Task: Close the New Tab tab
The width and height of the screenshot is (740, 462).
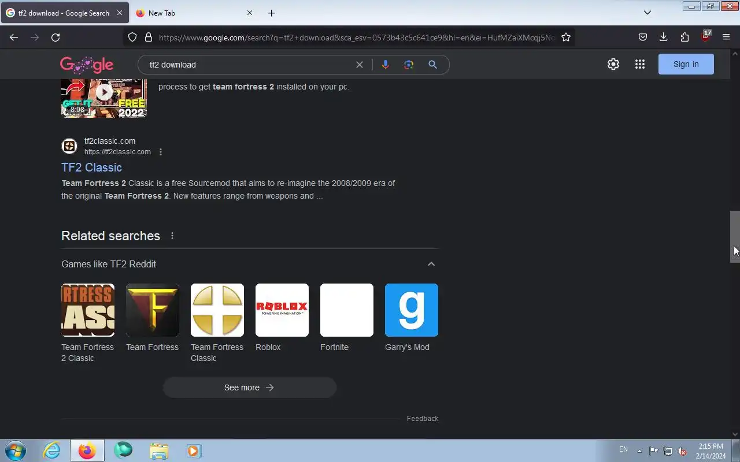Action: pos(250,13)
